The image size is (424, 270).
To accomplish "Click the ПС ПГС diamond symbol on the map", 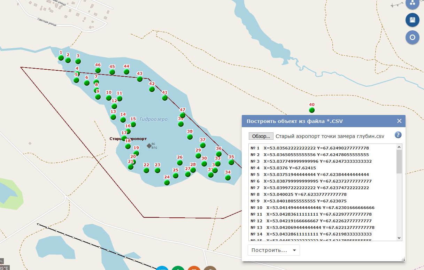I will coord(149,146).
